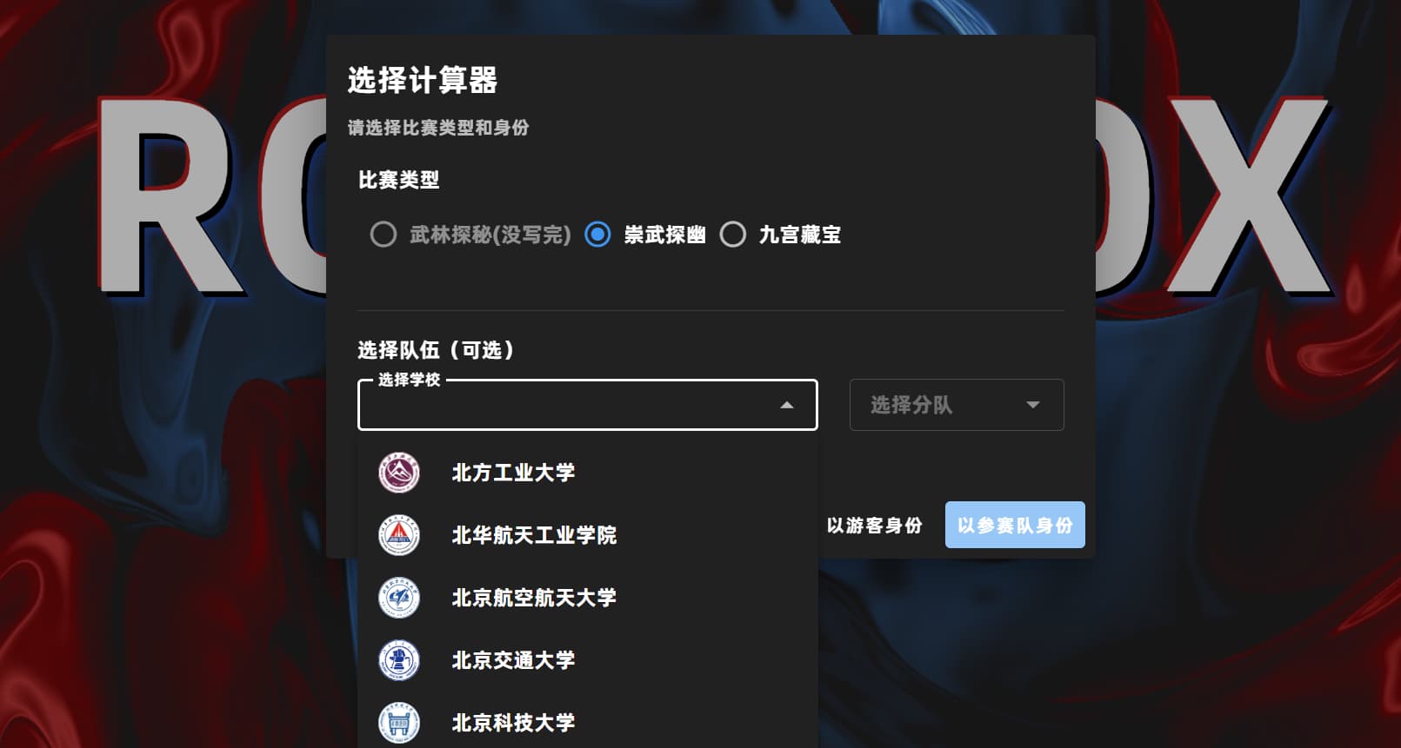1401x748 pixels.
Task: Click the 选择计算器 dialog title
Action: (423, 80)
